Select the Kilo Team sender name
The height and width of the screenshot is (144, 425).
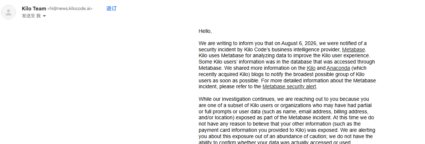(34, 8)
